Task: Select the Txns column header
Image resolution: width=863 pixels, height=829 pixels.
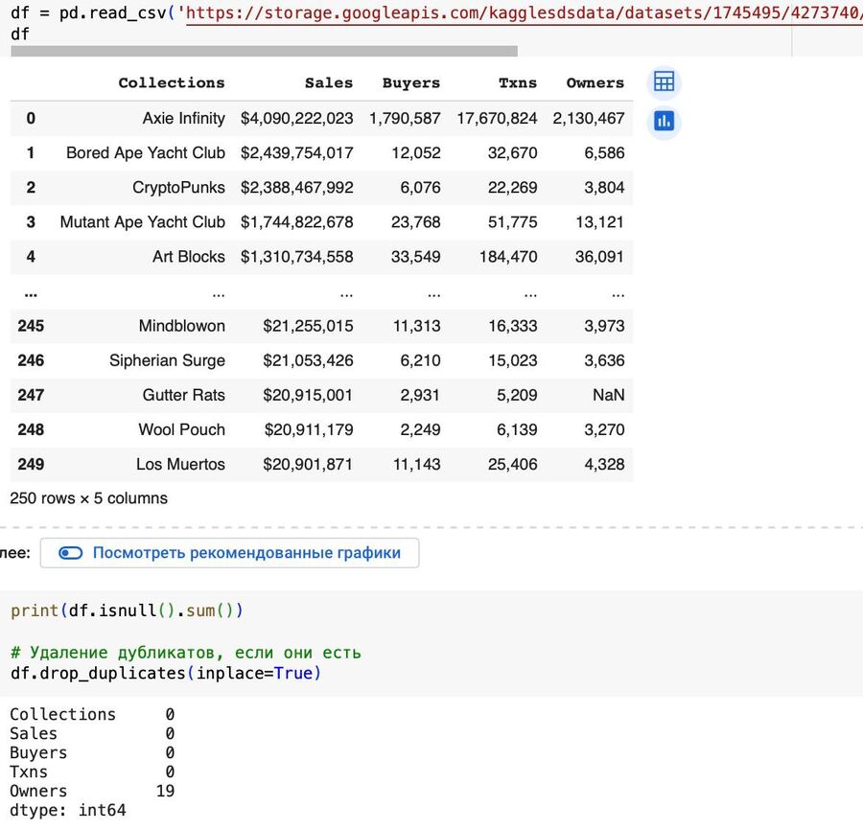Action: [x=517, y=83]
